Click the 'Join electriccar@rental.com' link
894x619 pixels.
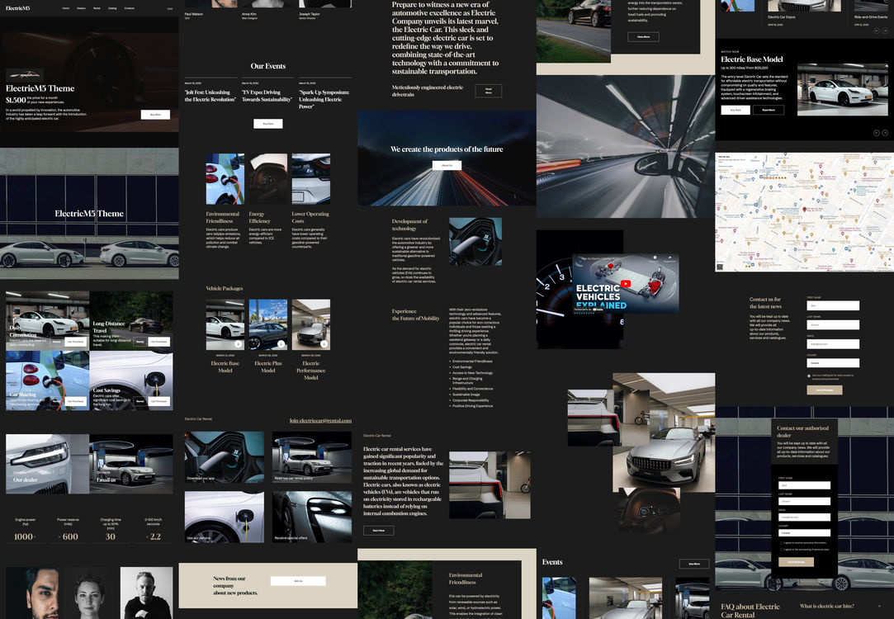pyautogui.click(x=320, y=420)
